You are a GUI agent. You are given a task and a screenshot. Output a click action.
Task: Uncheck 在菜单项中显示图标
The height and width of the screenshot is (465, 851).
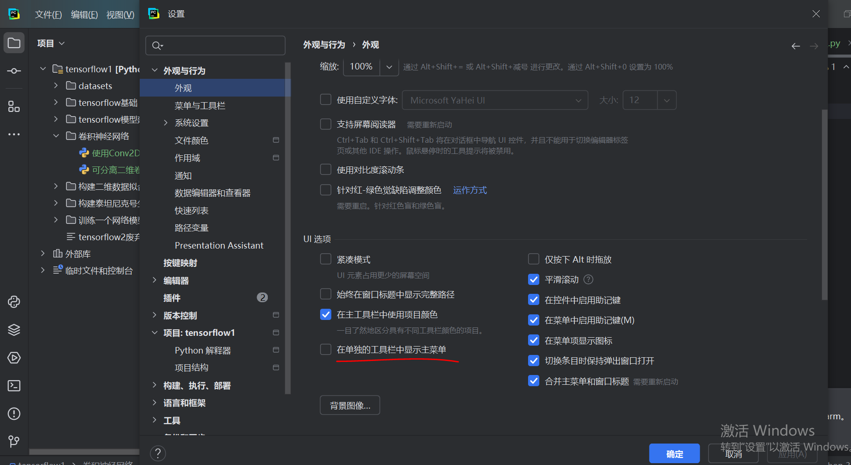(534, 340)
